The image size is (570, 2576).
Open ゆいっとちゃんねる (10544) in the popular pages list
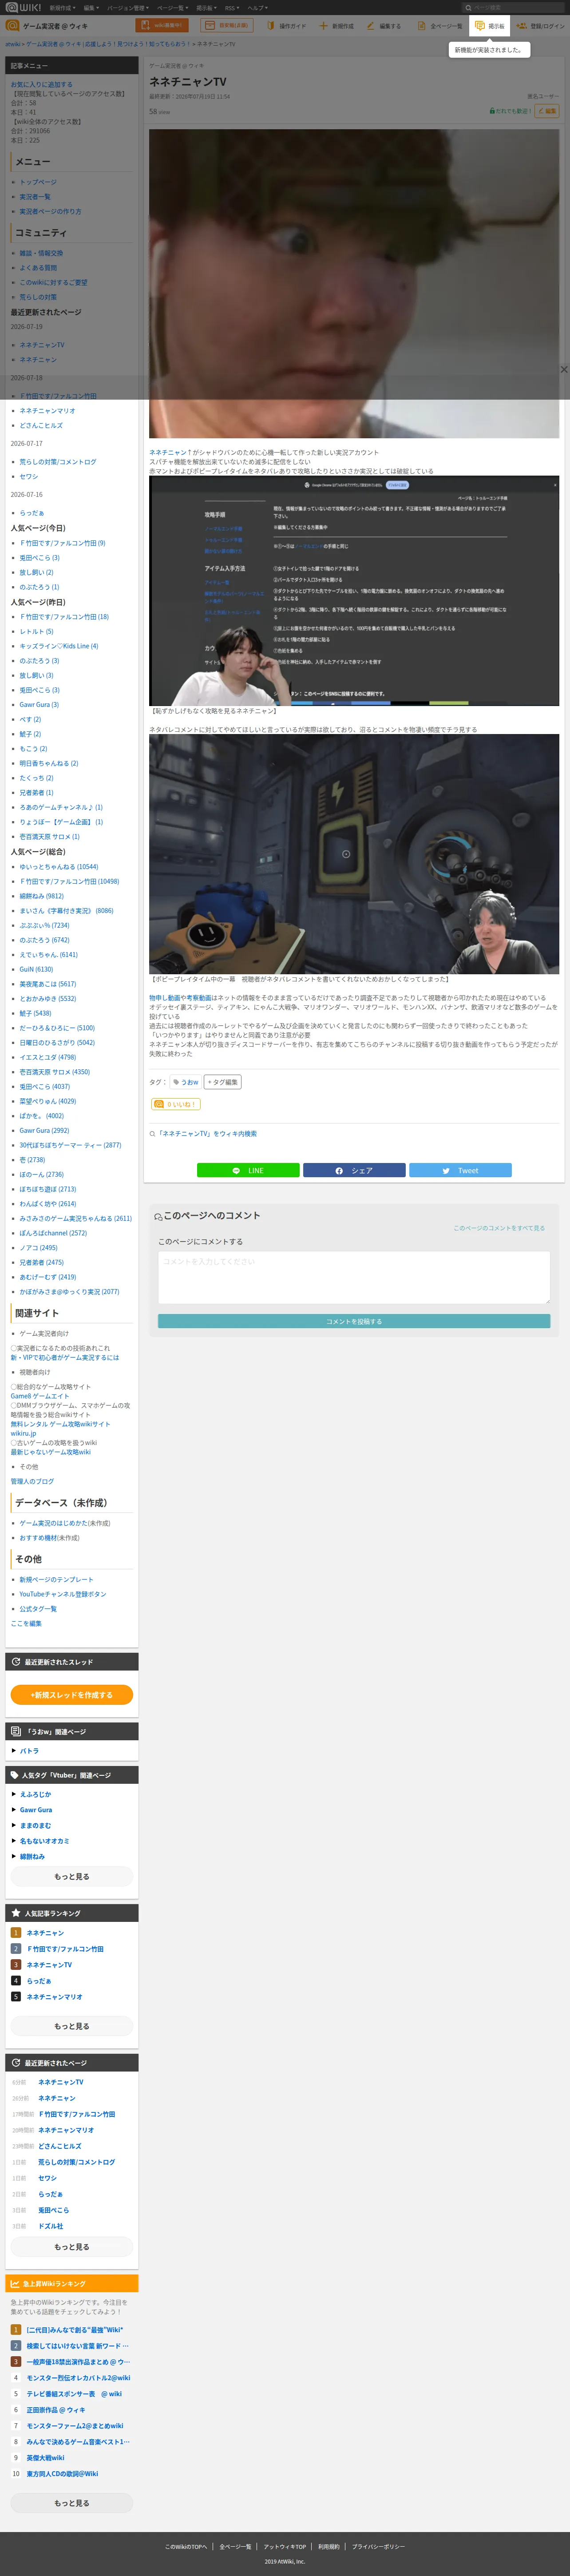click(59, 867)
